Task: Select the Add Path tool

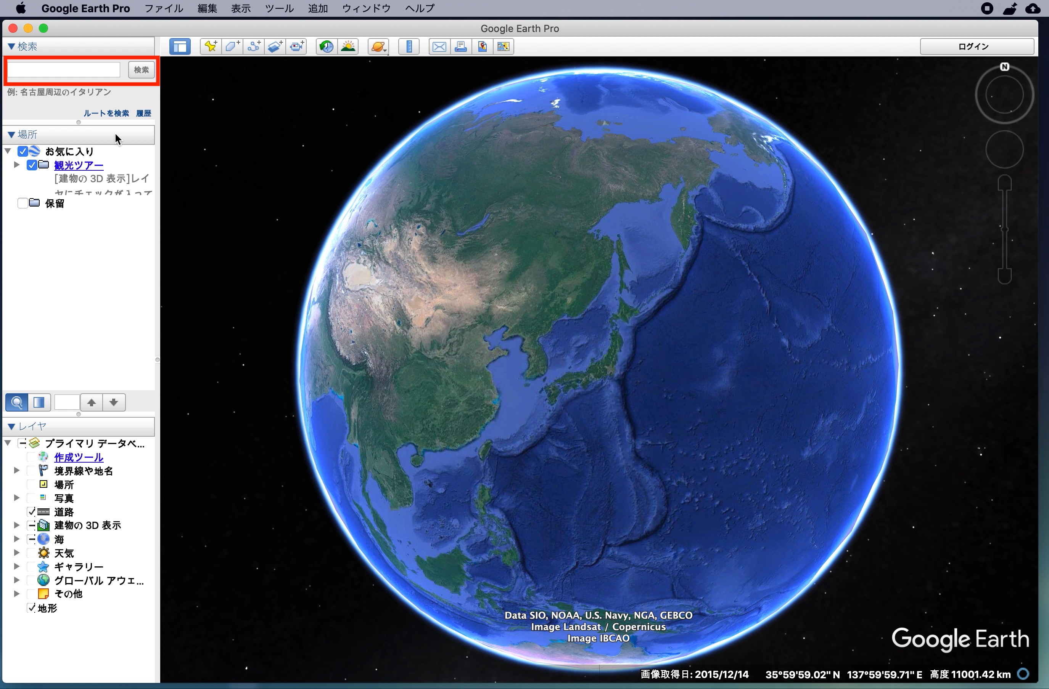Action: click(254, 46)
